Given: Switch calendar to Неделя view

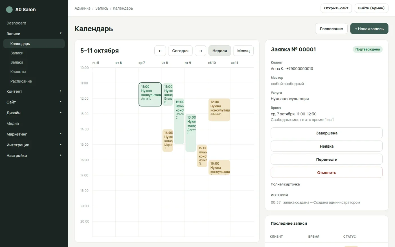Looking at the screenshot, I should click(220, 51).
